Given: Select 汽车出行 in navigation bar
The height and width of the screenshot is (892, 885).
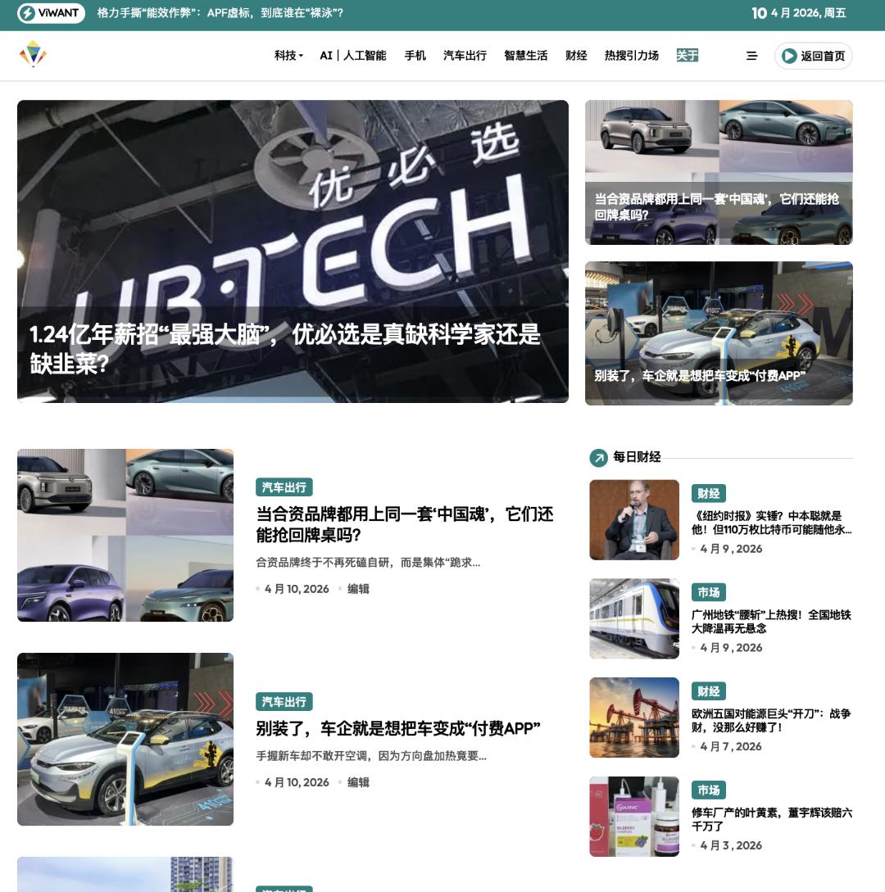Looking at the screenshot, I should [x=465, y=56].
